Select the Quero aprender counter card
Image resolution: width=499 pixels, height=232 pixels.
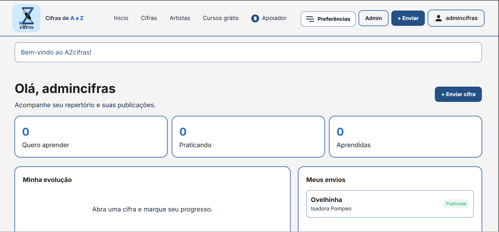click(91, 137)
